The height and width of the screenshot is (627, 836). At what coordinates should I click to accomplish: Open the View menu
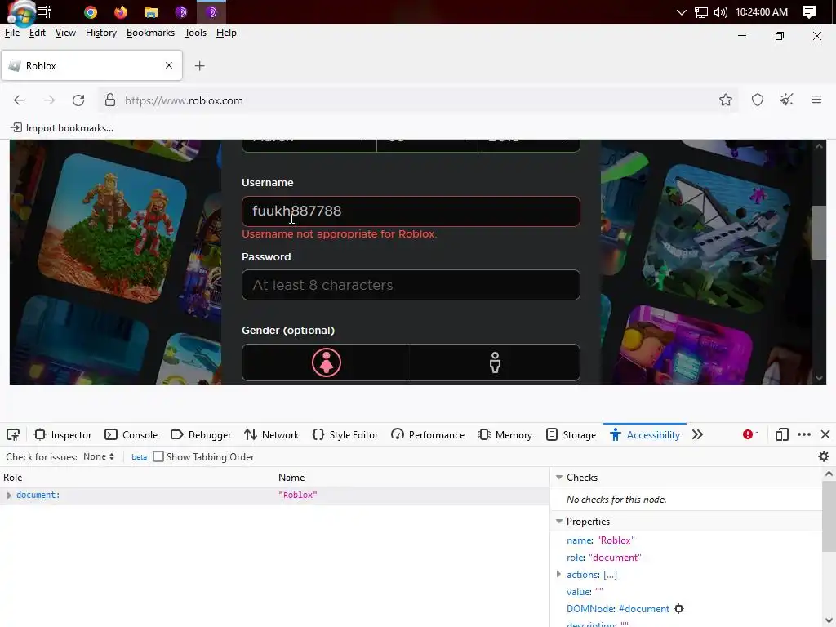pyautogui.click(x=65, y=33)
